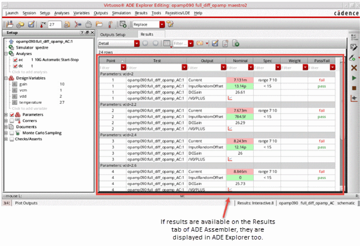Click the brown X icon in right sidebar
Viewport: 360px width, 246px height.
pyautogui.click(x=354, y=68)
